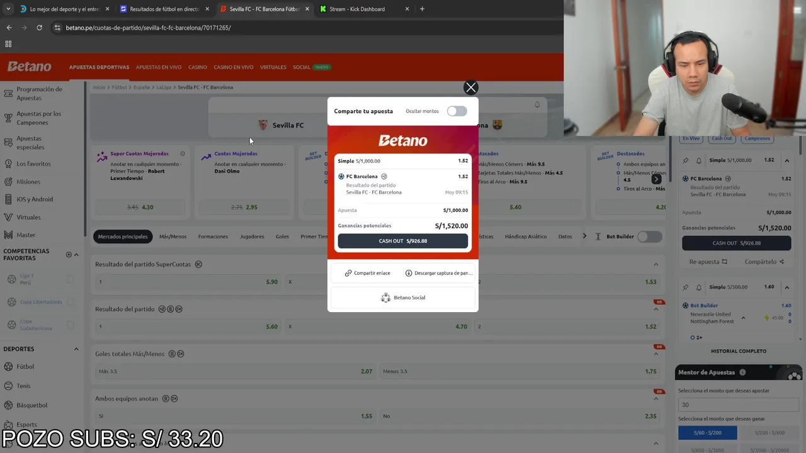The height and width of the screenshot is (453, 806).
Task: Open Virtuales menu item
Action: coord(273,67)
